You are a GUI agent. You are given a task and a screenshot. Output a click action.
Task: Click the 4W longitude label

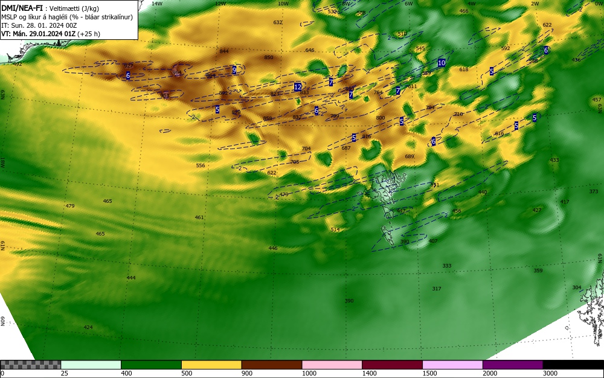pos(472,4)
